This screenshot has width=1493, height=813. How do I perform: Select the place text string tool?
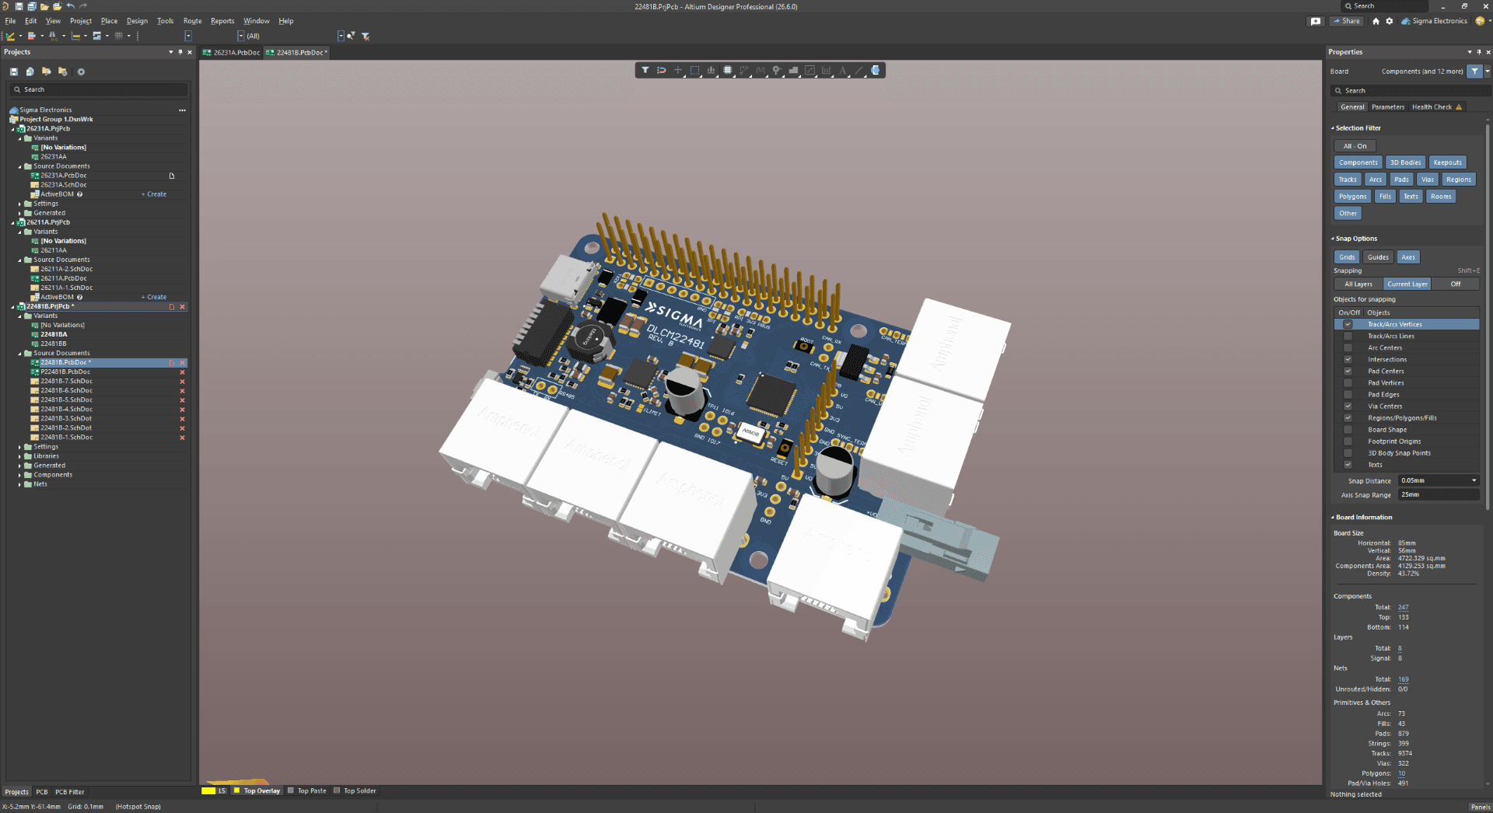[842, 70]
